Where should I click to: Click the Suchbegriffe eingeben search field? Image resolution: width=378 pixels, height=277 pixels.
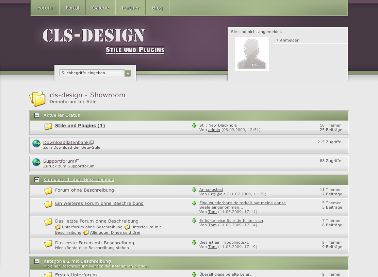coord(92,73)
